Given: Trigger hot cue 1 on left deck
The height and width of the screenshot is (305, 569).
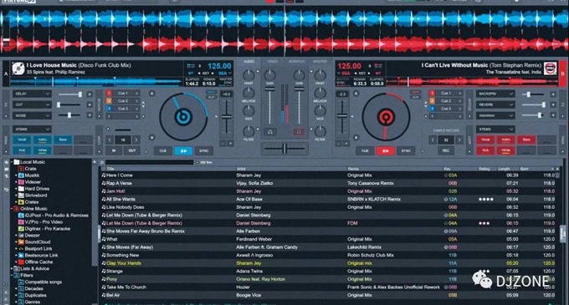Looking at the screenshot, I should pos(122,93).
